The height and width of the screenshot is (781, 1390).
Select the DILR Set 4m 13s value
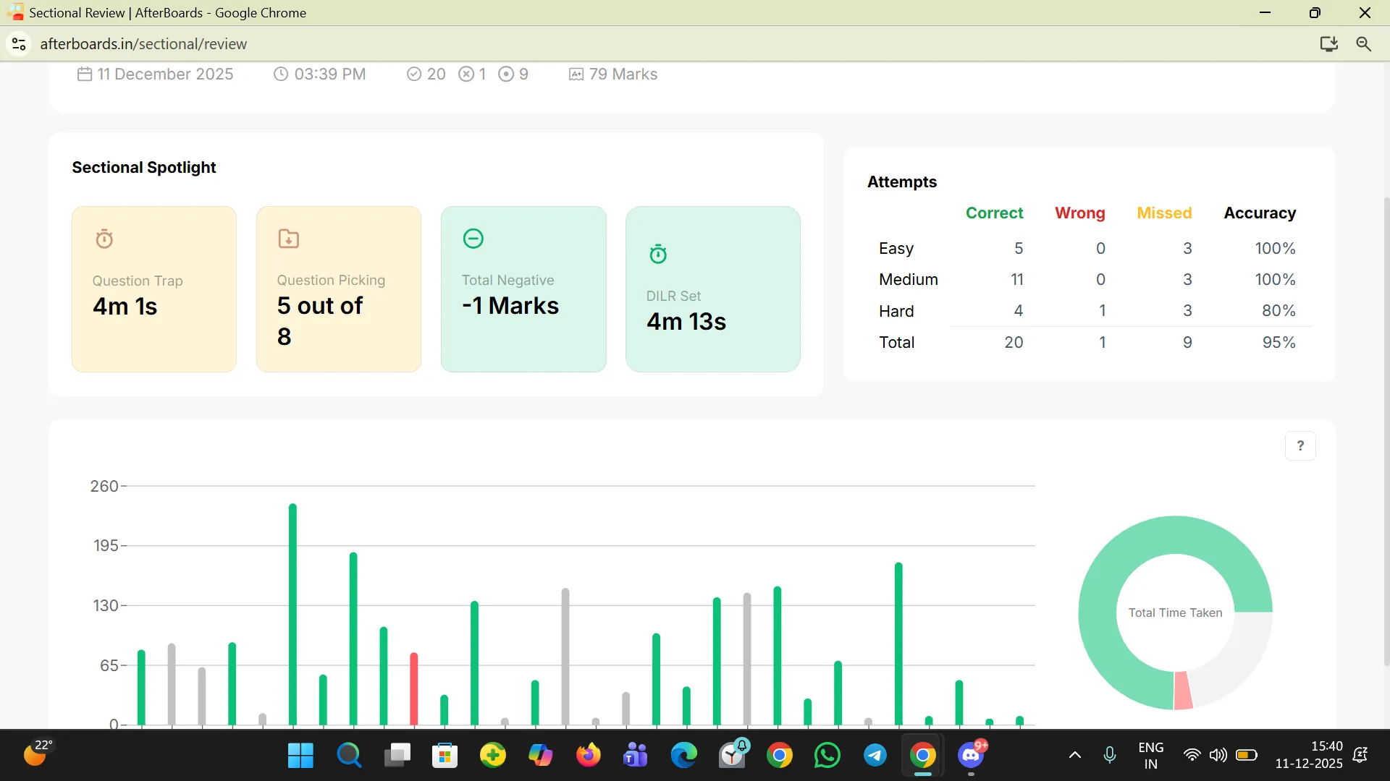pos(686,322)
